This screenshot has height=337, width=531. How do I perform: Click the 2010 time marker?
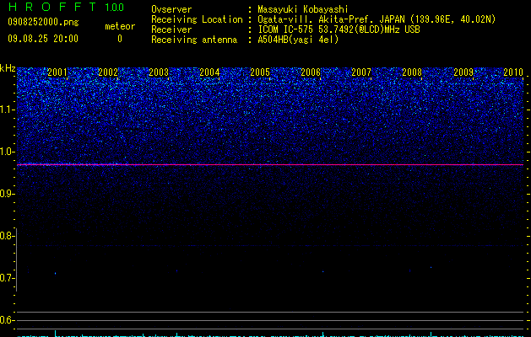tap(513, 72)
